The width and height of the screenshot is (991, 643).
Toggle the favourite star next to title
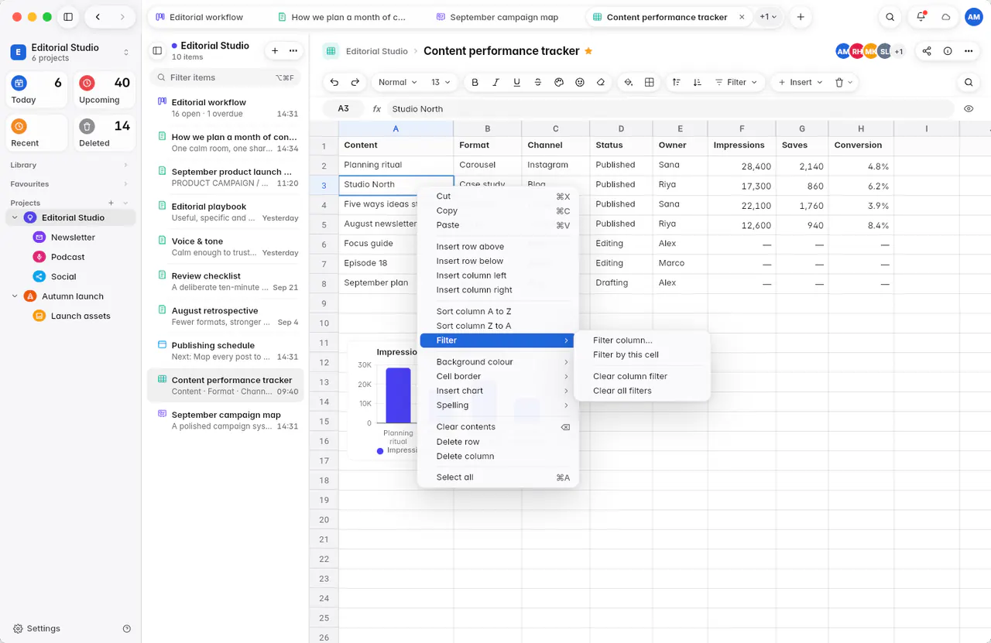[x=588, y=51]
